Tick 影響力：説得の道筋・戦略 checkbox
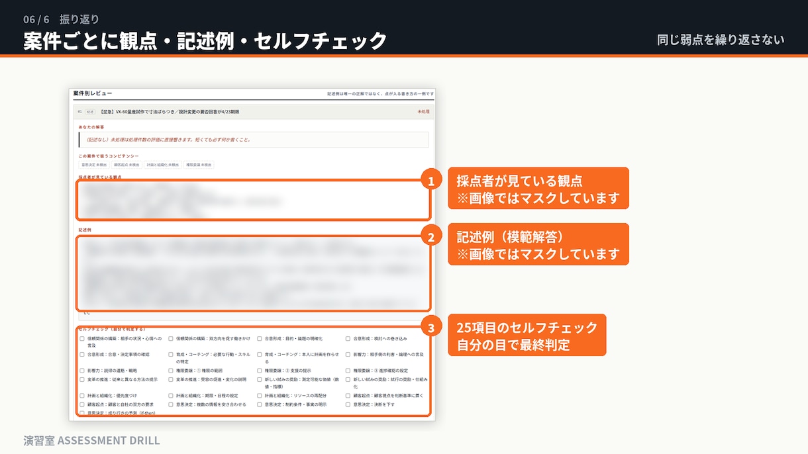The width and height of the screenshot is (808, 454). pos(82,371)
